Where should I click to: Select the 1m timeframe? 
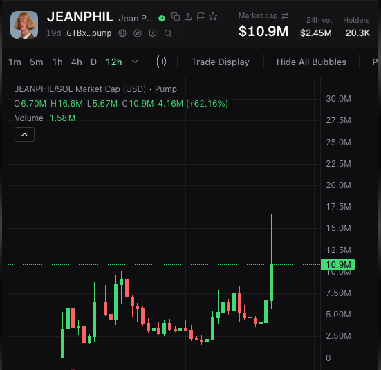point(15,62)
